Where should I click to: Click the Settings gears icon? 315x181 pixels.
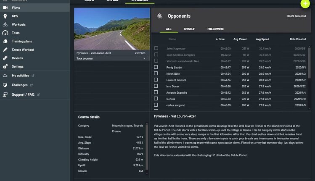[5, 66]
